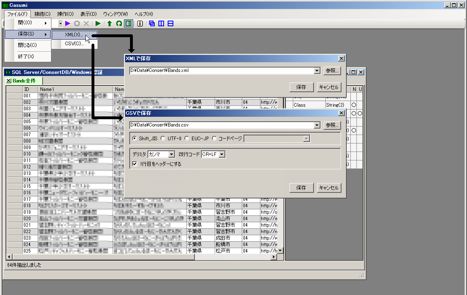Open the information icon on the toolbar

point(140,23)
